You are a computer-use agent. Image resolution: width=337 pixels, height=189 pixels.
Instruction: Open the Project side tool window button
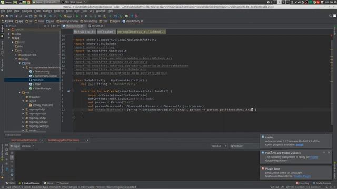click(2, 31)
